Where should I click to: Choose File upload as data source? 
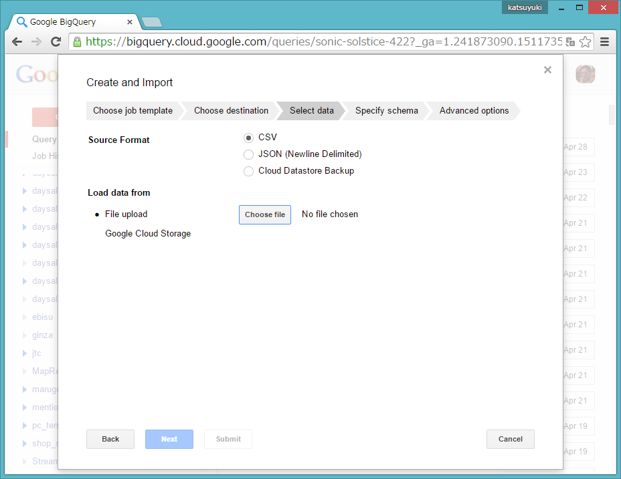[x=126, y=214]
